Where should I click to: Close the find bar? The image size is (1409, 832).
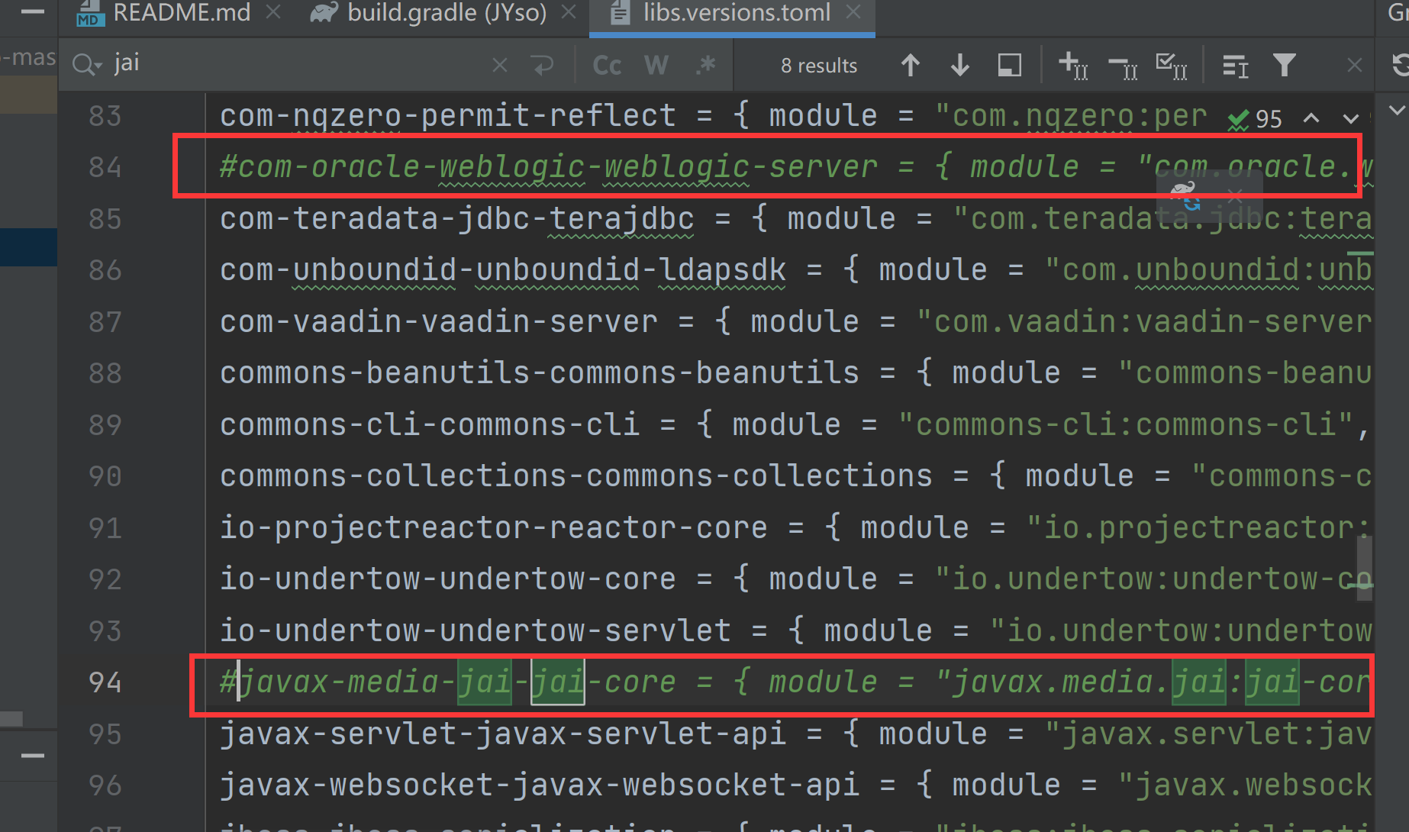[x=1355, y=66]
